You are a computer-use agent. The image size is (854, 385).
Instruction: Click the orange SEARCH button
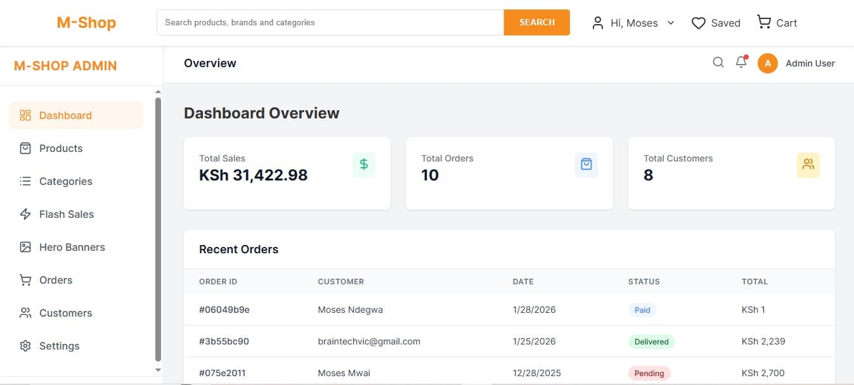(536, 22)
